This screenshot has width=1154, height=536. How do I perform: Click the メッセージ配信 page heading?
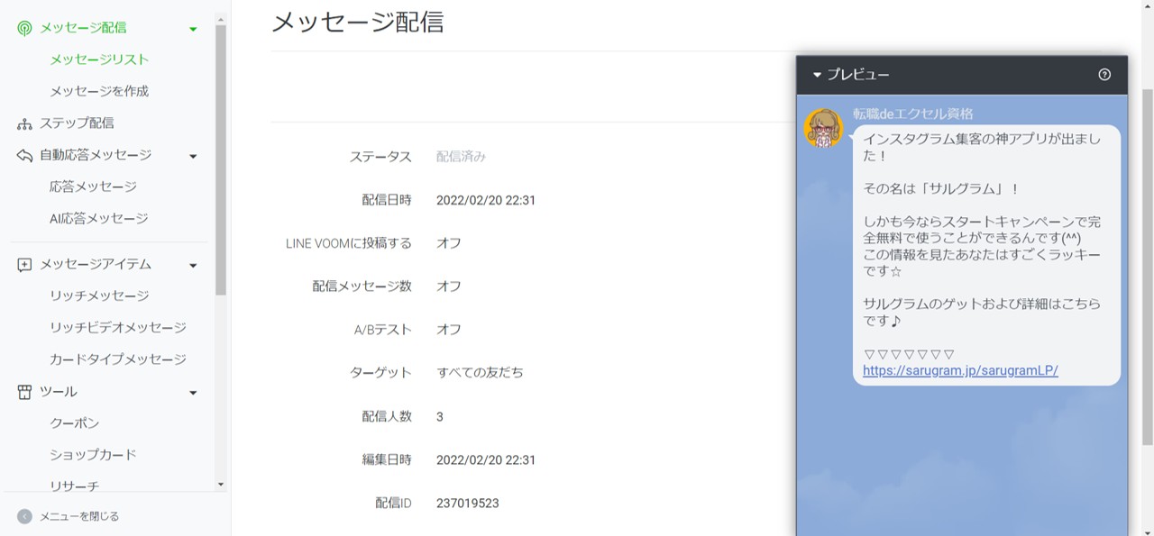358,22
